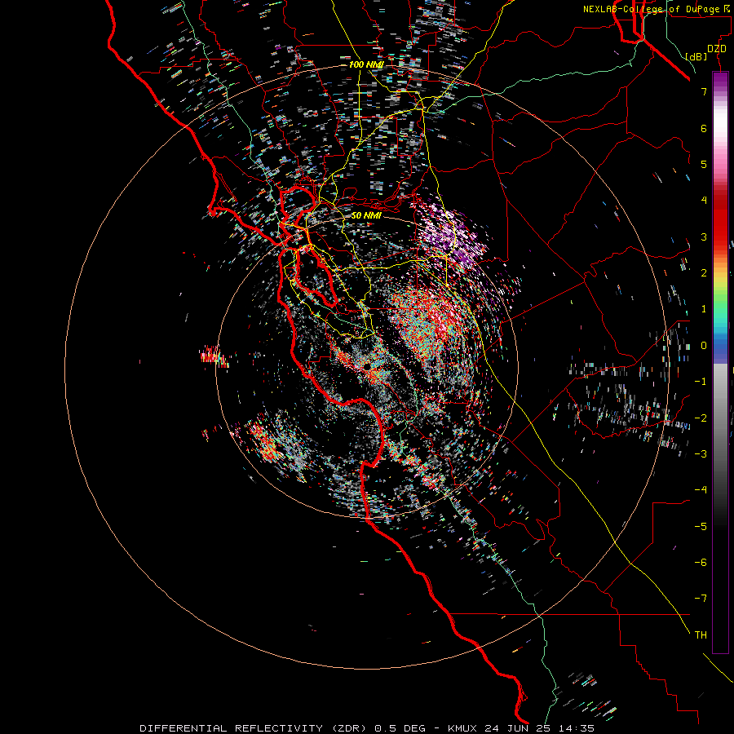Click the "[dB]" units label

coord(696,56)
